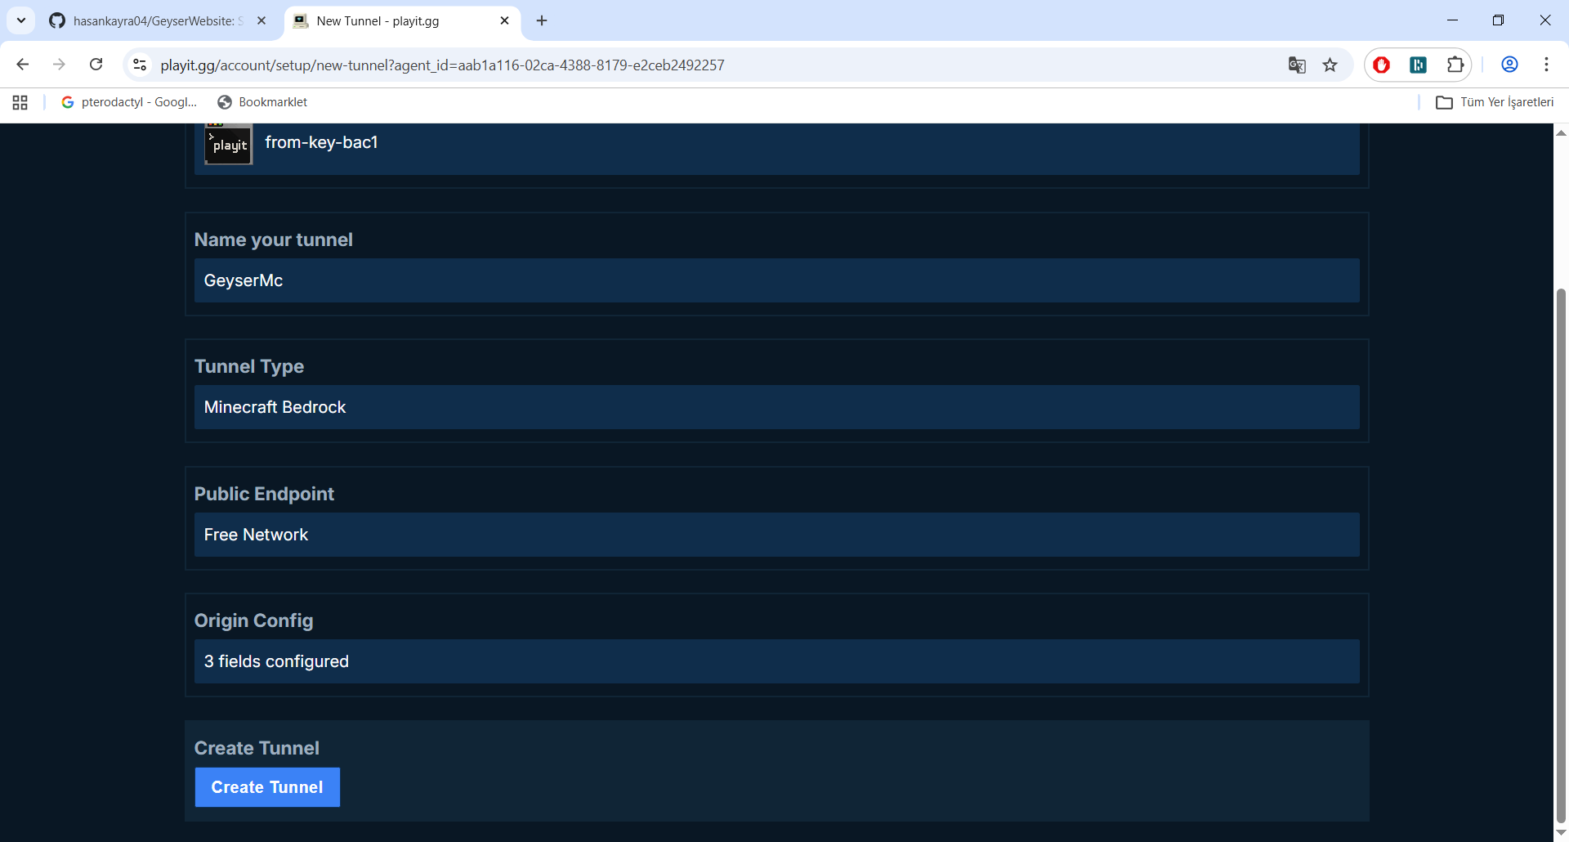This screenshot has height=842, width=1569.
Task: Edit the tunnel name field GeyserMc
Action: [x=777, y=280]
